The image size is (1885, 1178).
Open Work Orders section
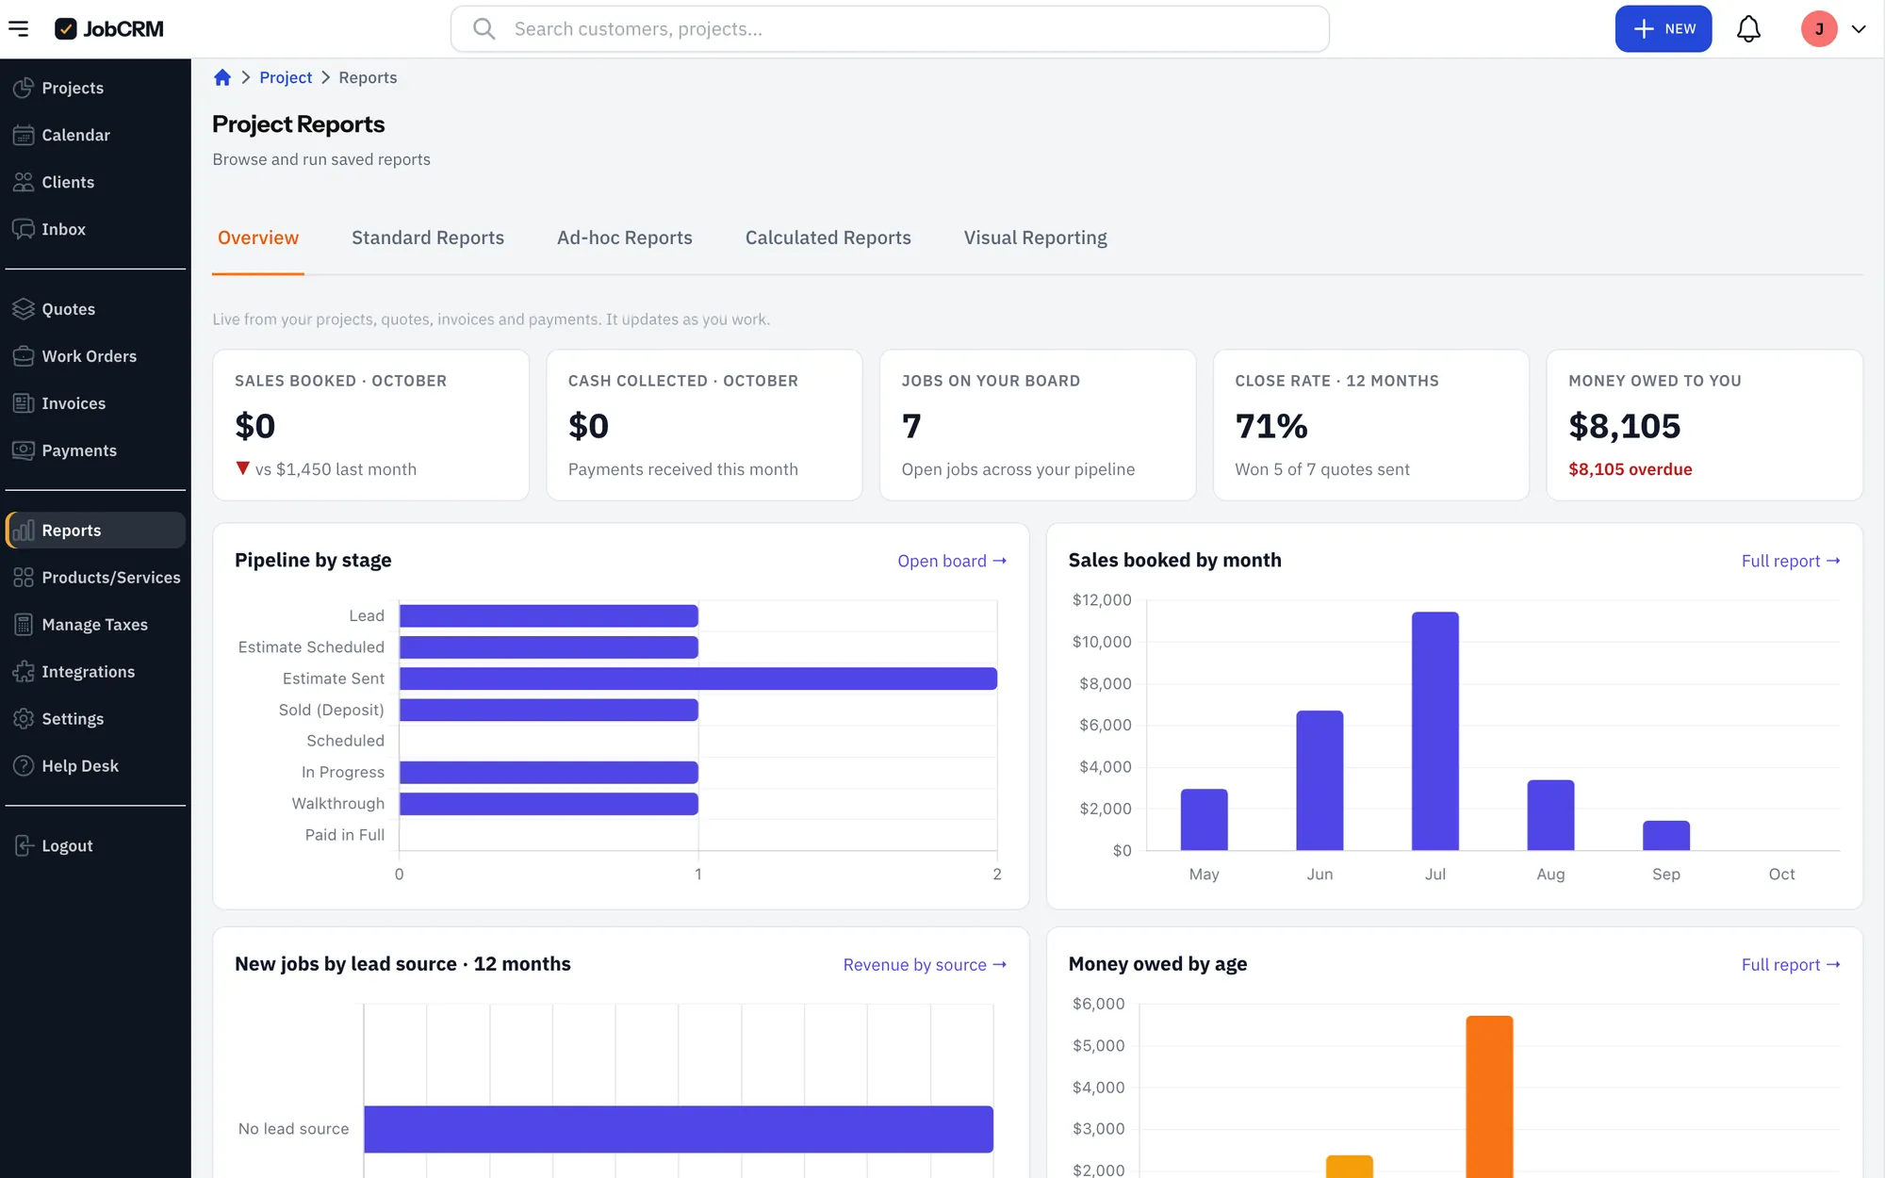tap(95, 356)
